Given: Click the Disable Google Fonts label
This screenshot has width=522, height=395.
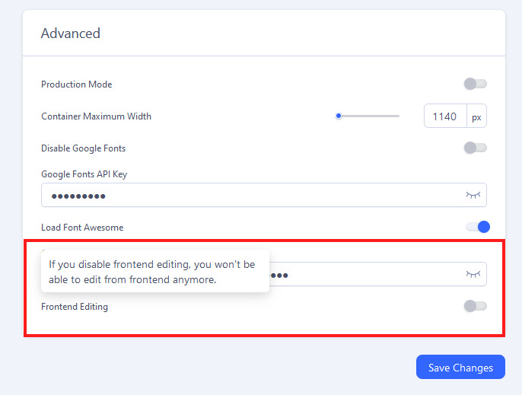Looking at the screenshot, I should pos(83,148).
